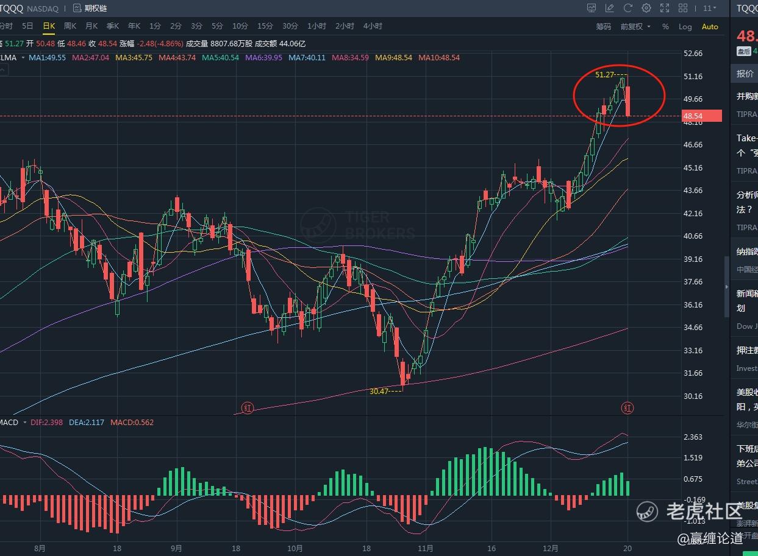Image resolution: width=758 pixels, height=556 pixels.
Task: Click the NASDAQ exchange label
Action: pos(43,9)
